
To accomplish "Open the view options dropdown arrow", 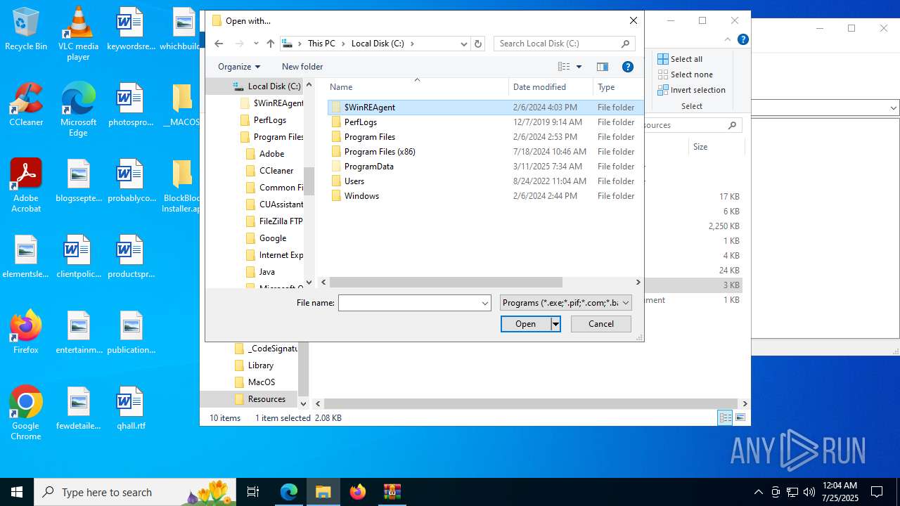I will 579,67.
